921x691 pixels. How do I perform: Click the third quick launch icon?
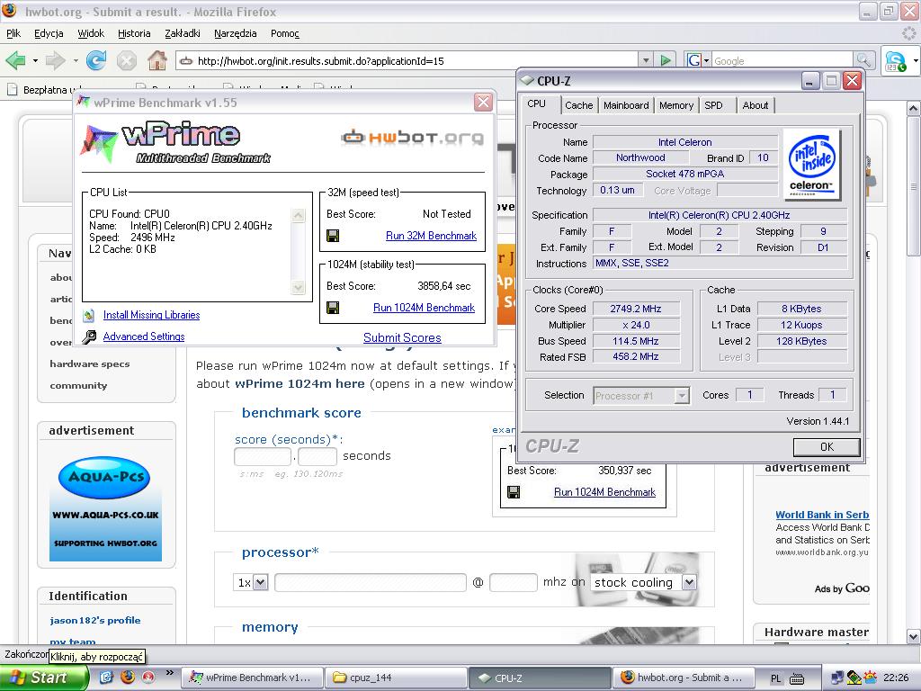[148, 678]
